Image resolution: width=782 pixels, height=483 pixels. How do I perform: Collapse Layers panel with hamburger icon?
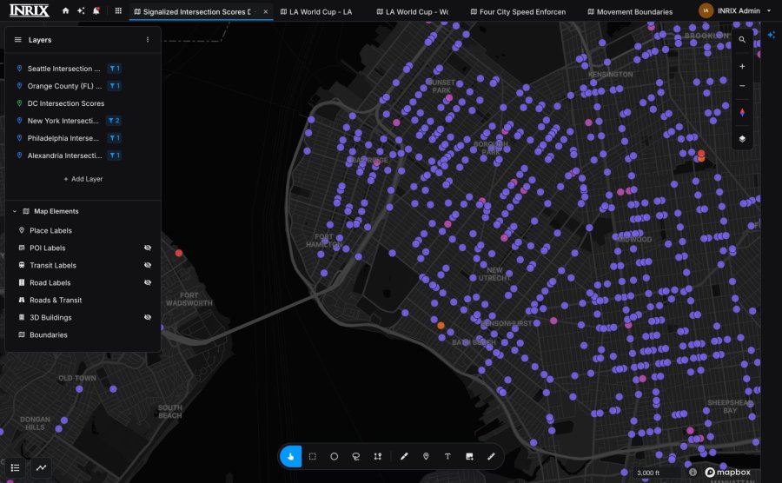(18, 40)
